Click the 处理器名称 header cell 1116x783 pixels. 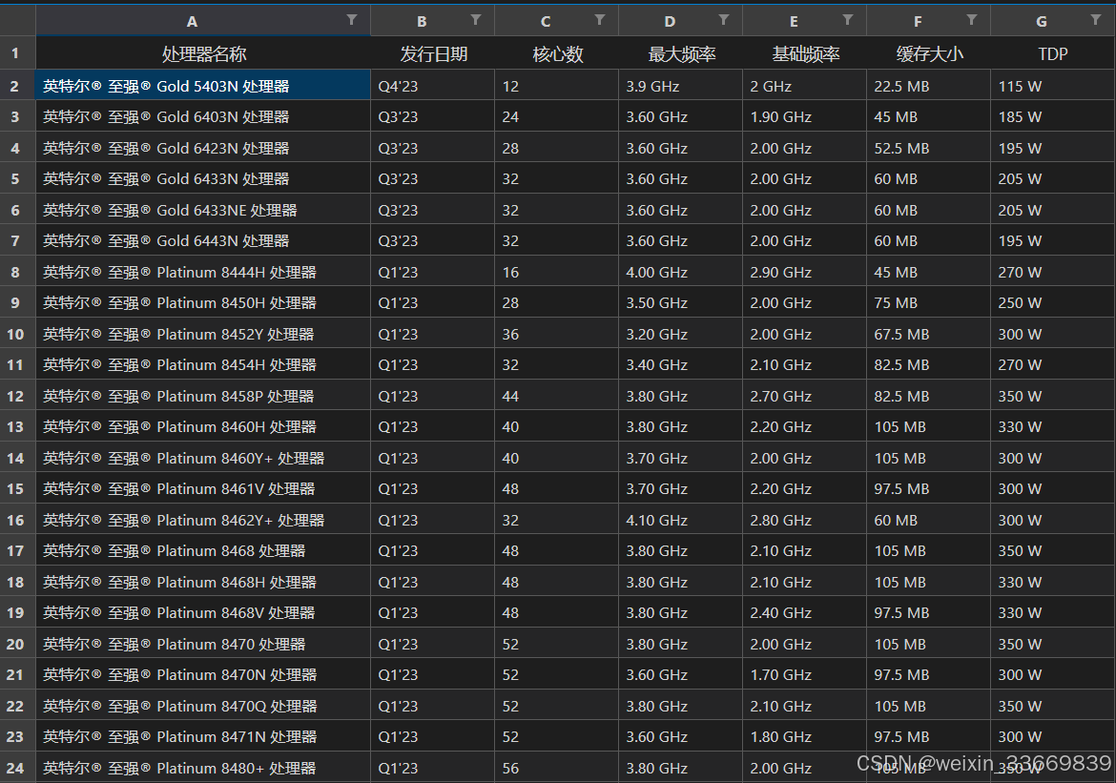click(x=203, y=53)
